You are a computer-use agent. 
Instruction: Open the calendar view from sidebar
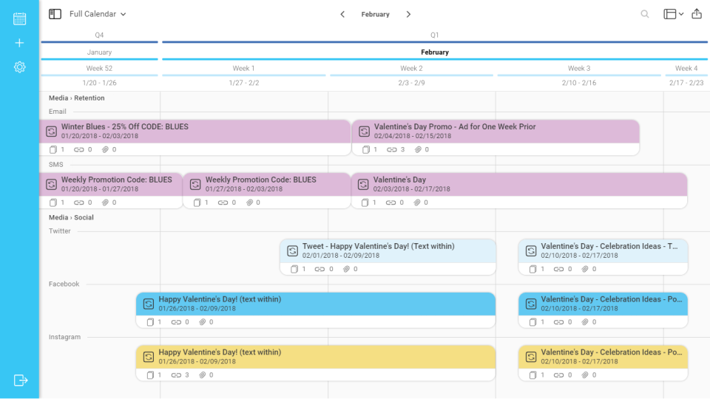19,18
